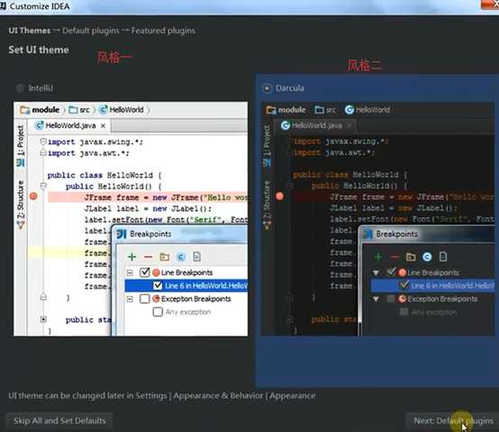This screenshot has height=432, width=499.
Task: Click add breakpoint plus icon in Darcula preview
Action: pyautogui.click(x=378, y=257)
